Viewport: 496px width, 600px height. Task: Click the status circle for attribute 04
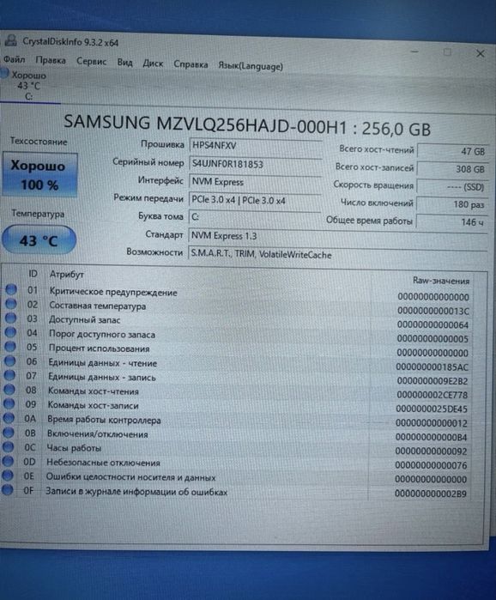tap(10, 332)
